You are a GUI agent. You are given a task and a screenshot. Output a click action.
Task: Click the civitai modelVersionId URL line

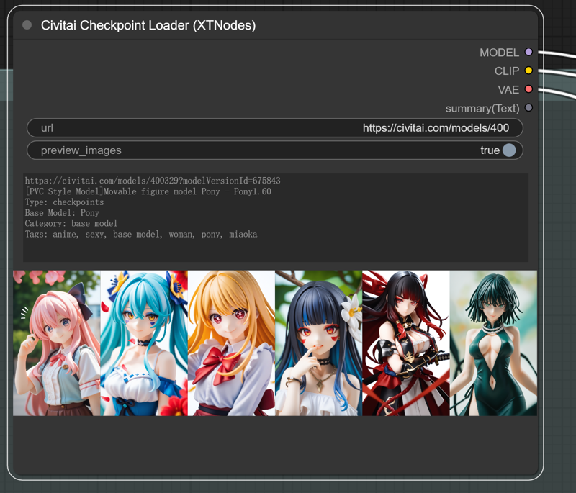tap(153, 181)
